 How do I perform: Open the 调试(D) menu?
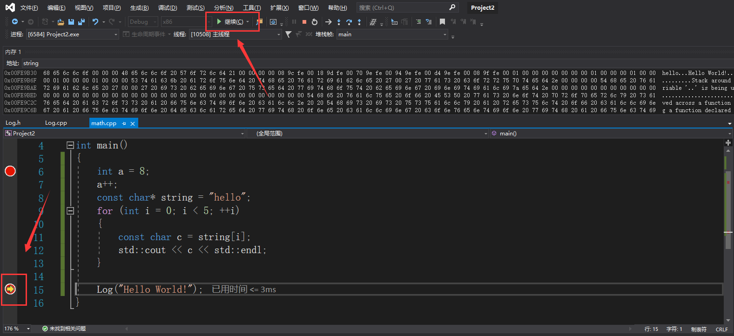point(168,7)
